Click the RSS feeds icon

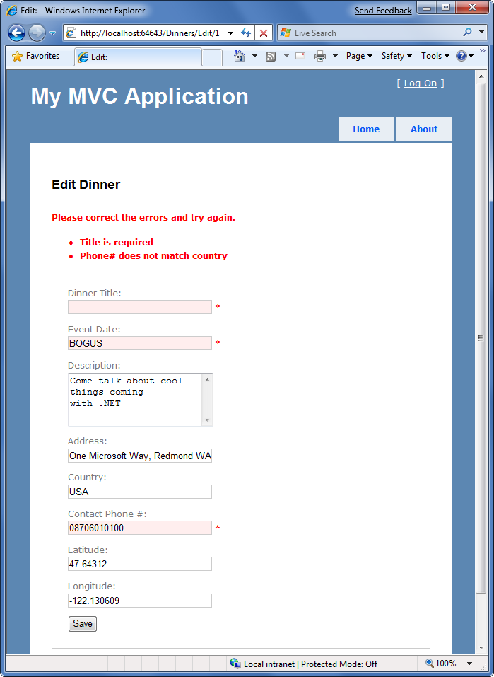coord(271,56)
